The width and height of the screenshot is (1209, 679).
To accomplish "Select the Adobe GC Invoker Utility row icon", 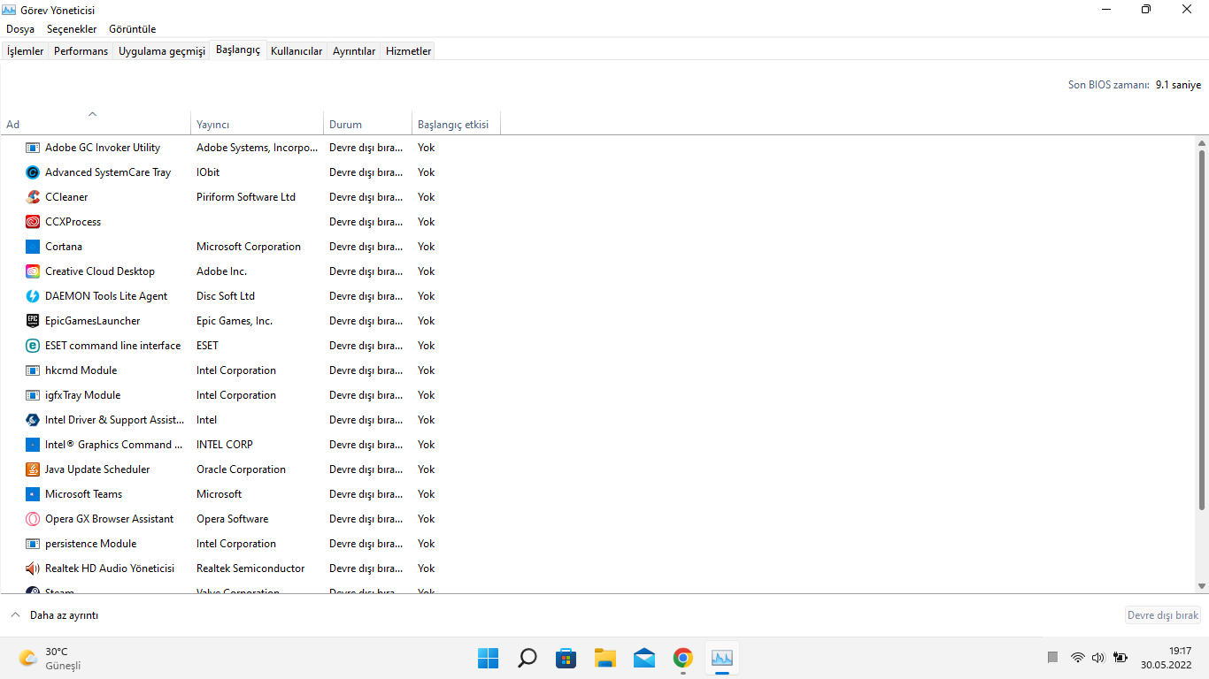I will 33,148.
